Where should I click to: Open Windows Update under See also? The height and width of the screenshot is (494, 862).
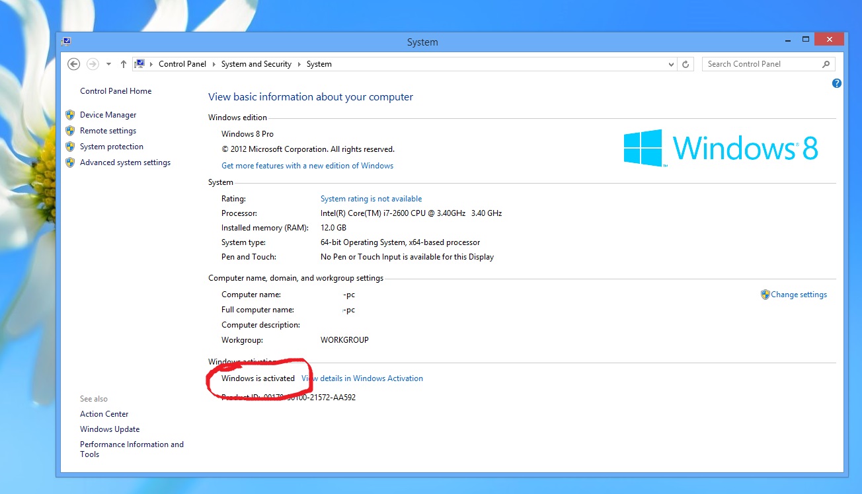tap(110, 429)
